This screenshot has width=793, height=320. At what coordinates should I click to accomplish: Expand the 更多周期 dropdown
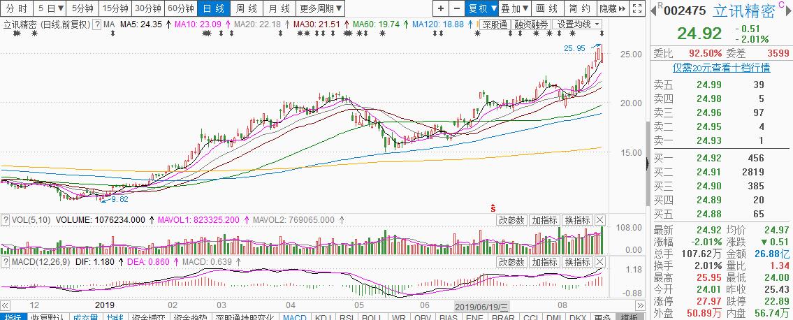tap(320, 8)
